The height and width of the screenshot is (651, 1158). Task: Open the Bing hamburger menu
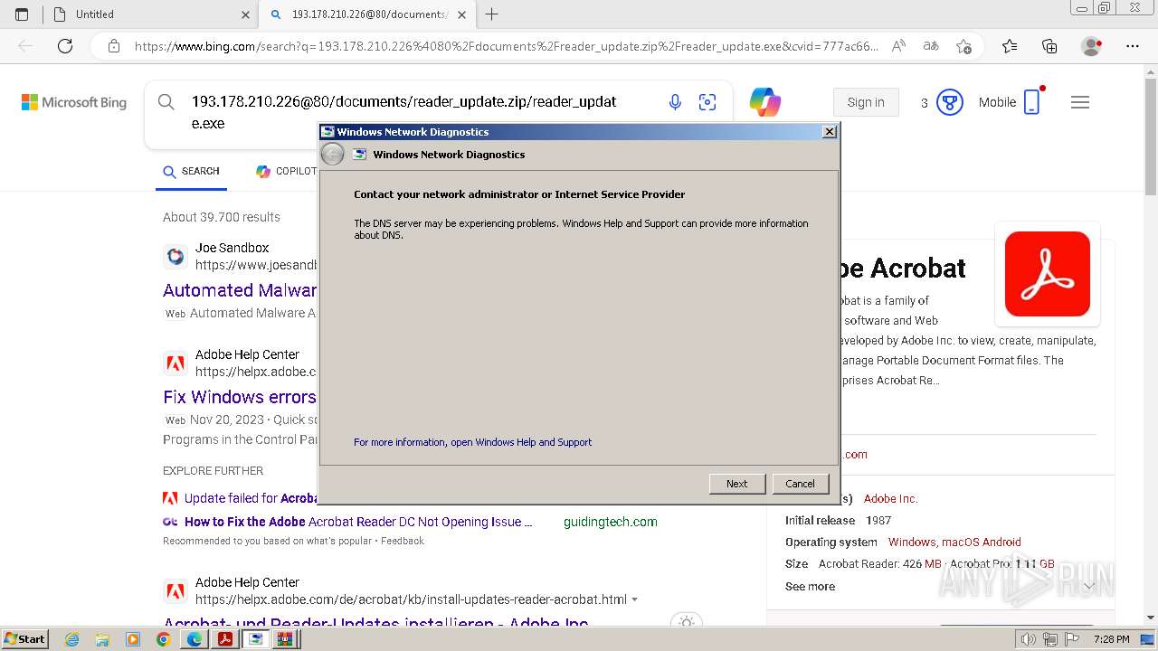pyautogui.click(x=1080, y=102)
